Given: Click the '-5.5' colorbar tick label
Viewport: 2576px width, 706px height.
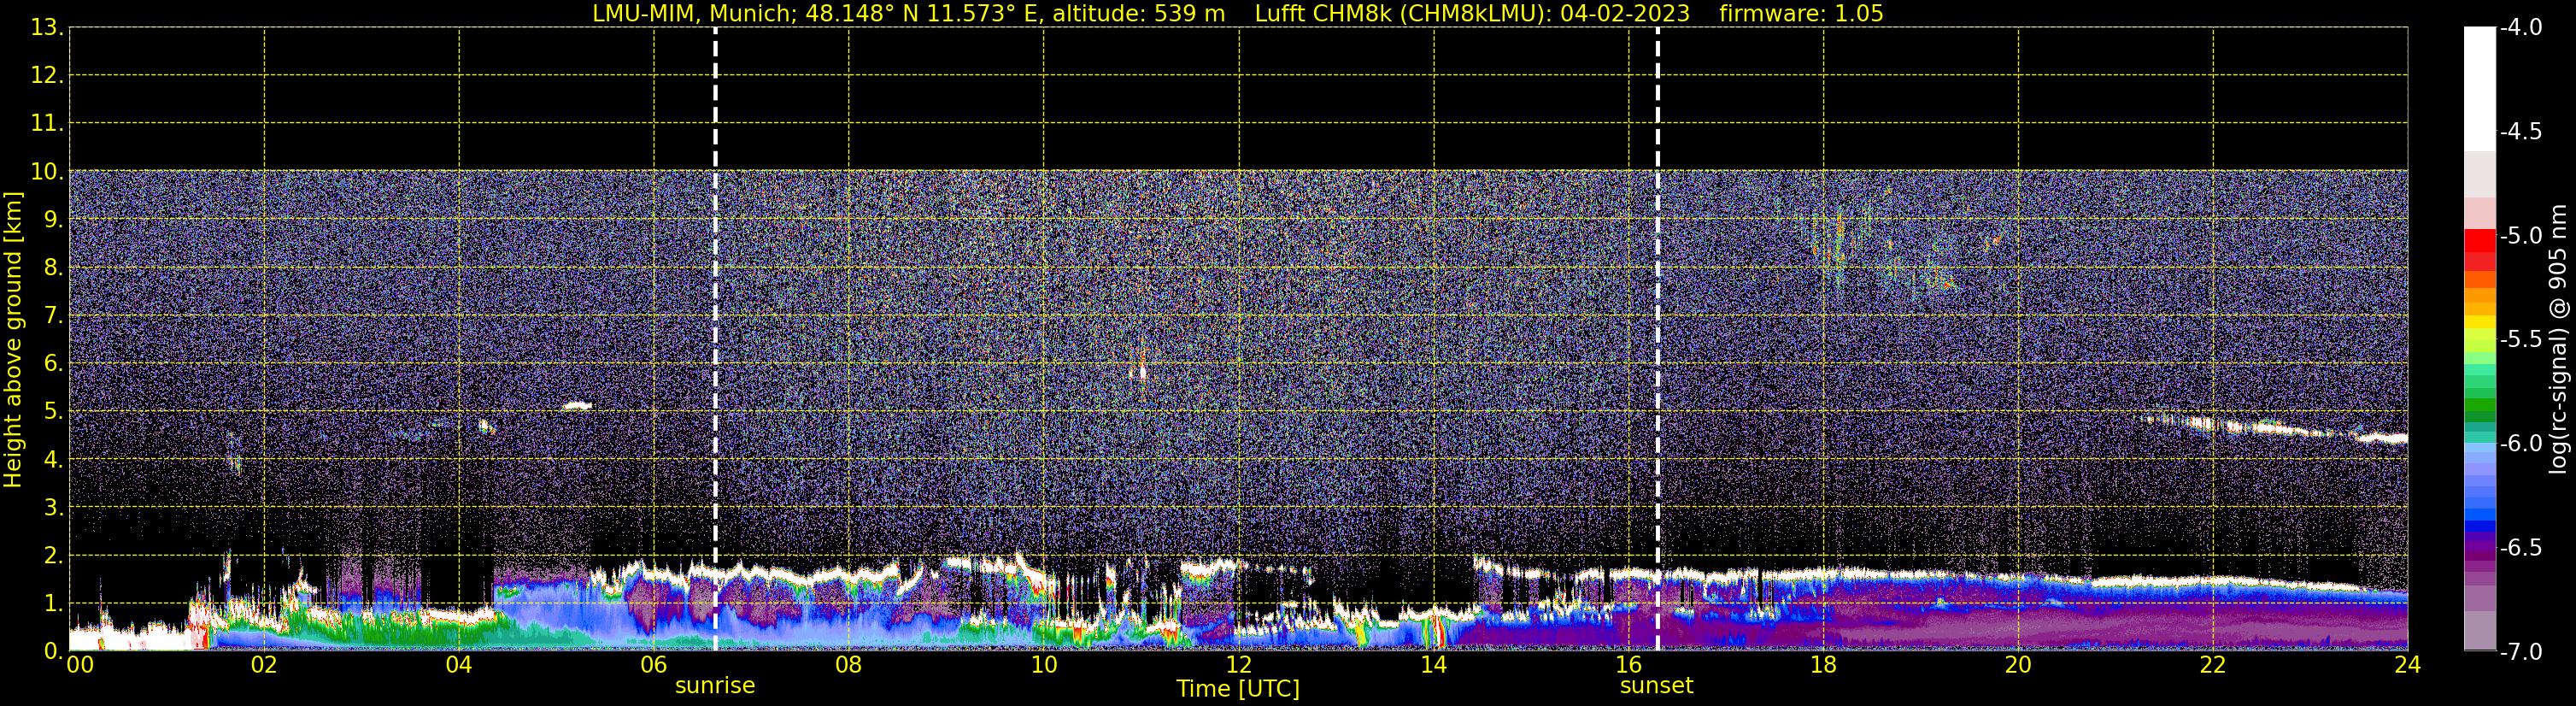Looking at the screenshot, I should pos(2521,340).
